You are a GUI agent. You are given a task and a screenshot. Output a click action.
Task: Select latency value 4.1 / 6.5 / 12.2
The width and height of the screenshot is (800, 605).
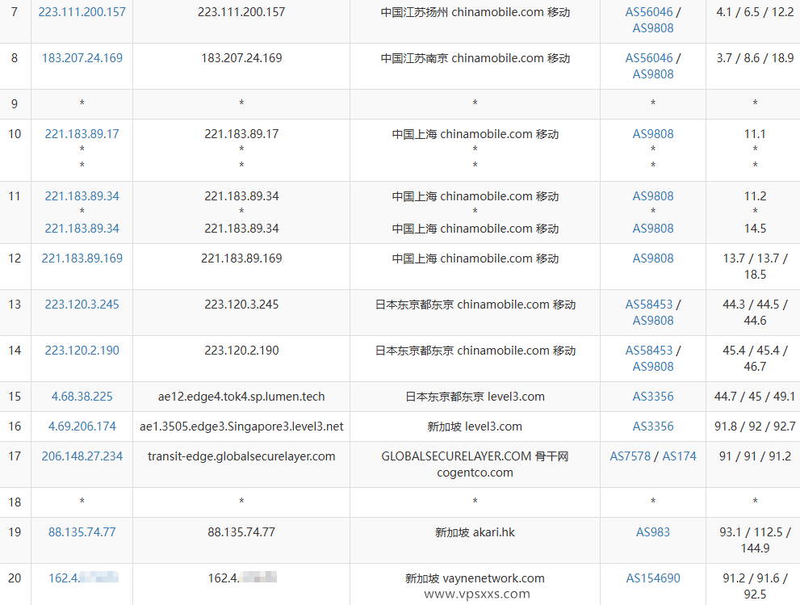pyautogui.click(x=755, y=12)
